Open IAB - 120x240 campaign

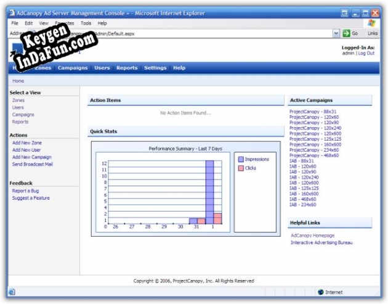pos(304,178)
